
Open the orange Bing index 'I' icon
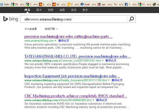click(x=69, y=4)
